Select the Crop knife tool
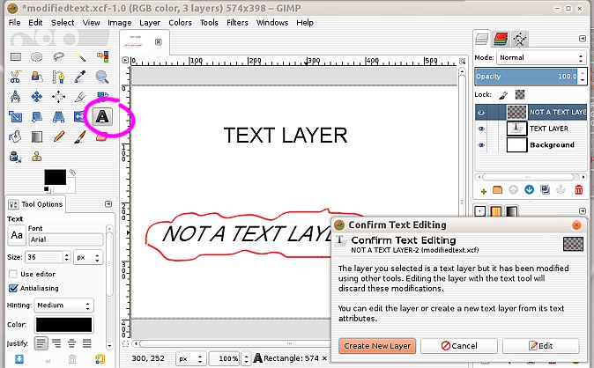Screen dimensions: 594x368 80,97
